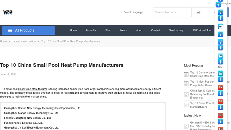The image size is (231, 130).
Task: Open the 360° Virtual Tour page
Action: pos(202,30)
